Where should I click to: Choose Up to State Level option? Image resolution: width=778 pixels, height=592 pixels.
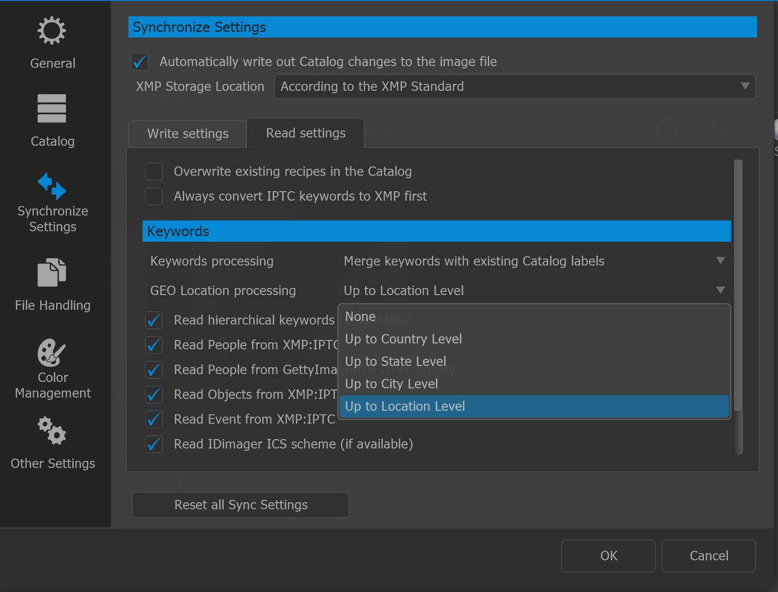click(534, 362)
